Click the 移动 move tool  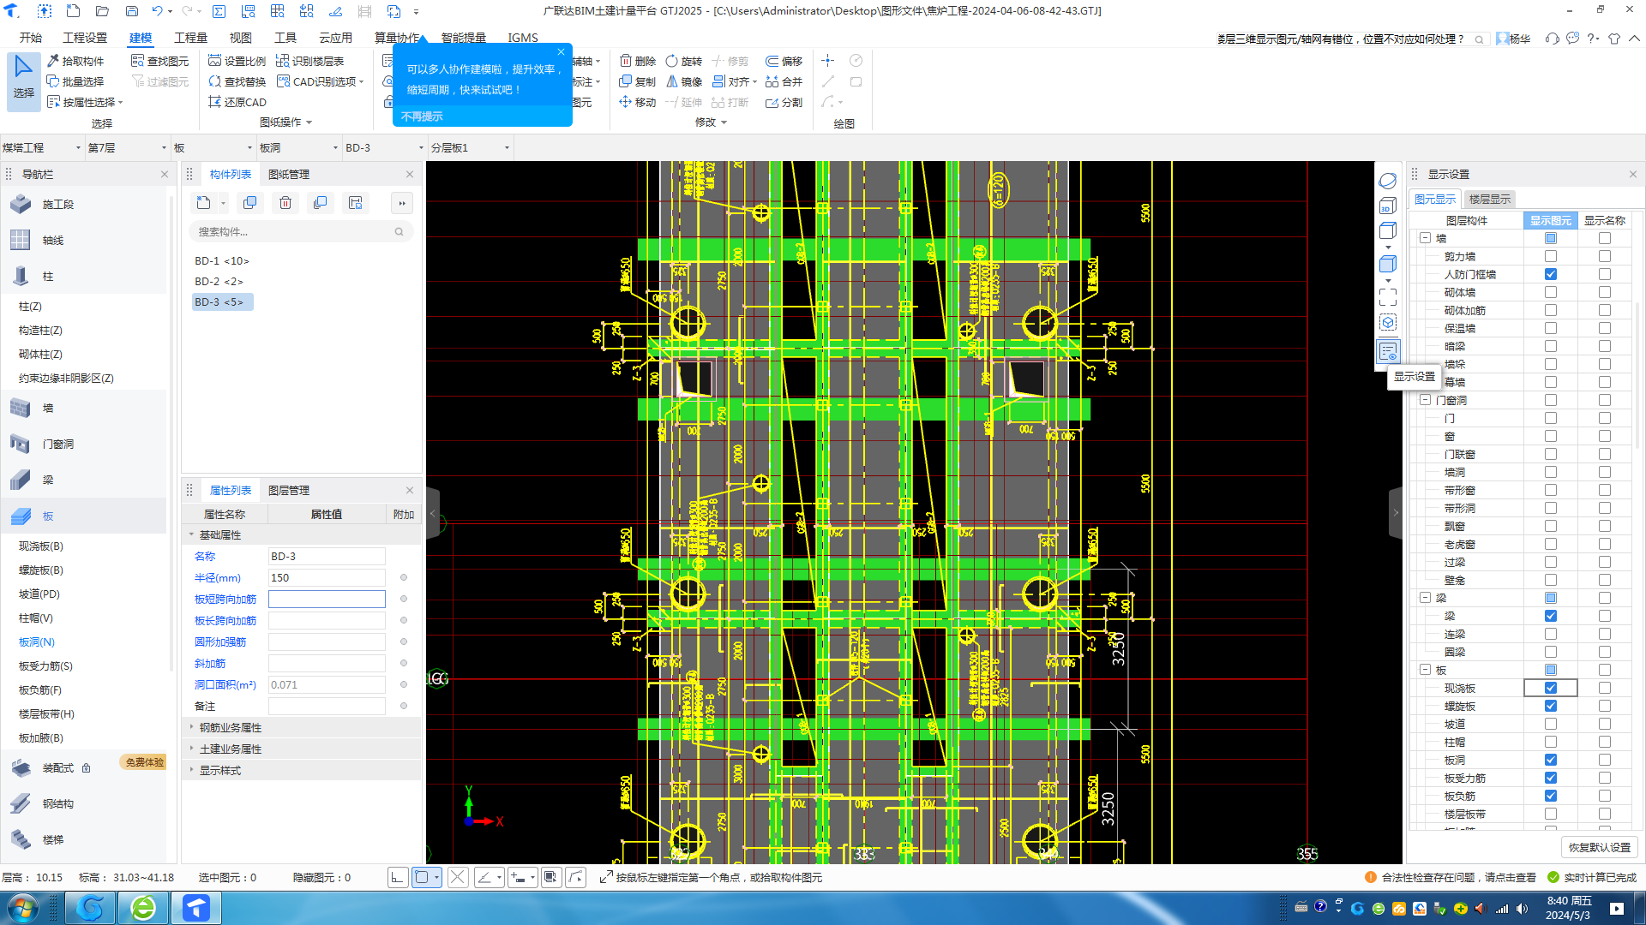pyautogui.click(x=638, y=102)
